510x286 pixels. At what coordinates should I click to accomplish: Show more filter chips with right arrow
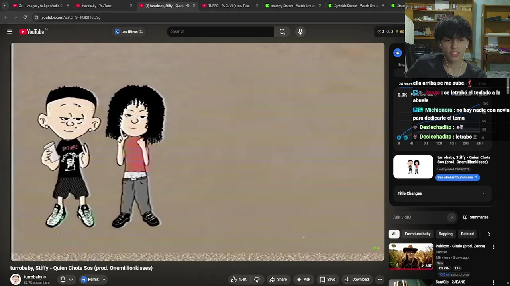[x=489, y=234]
